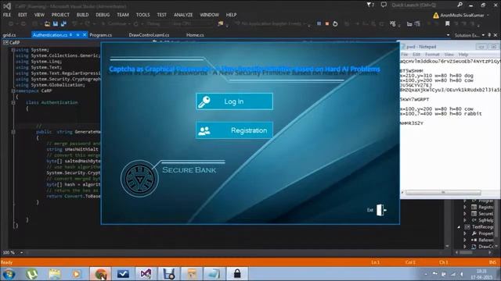Open the Continue debug dropdown
This screenshot has width=501, height=281.
129,24
